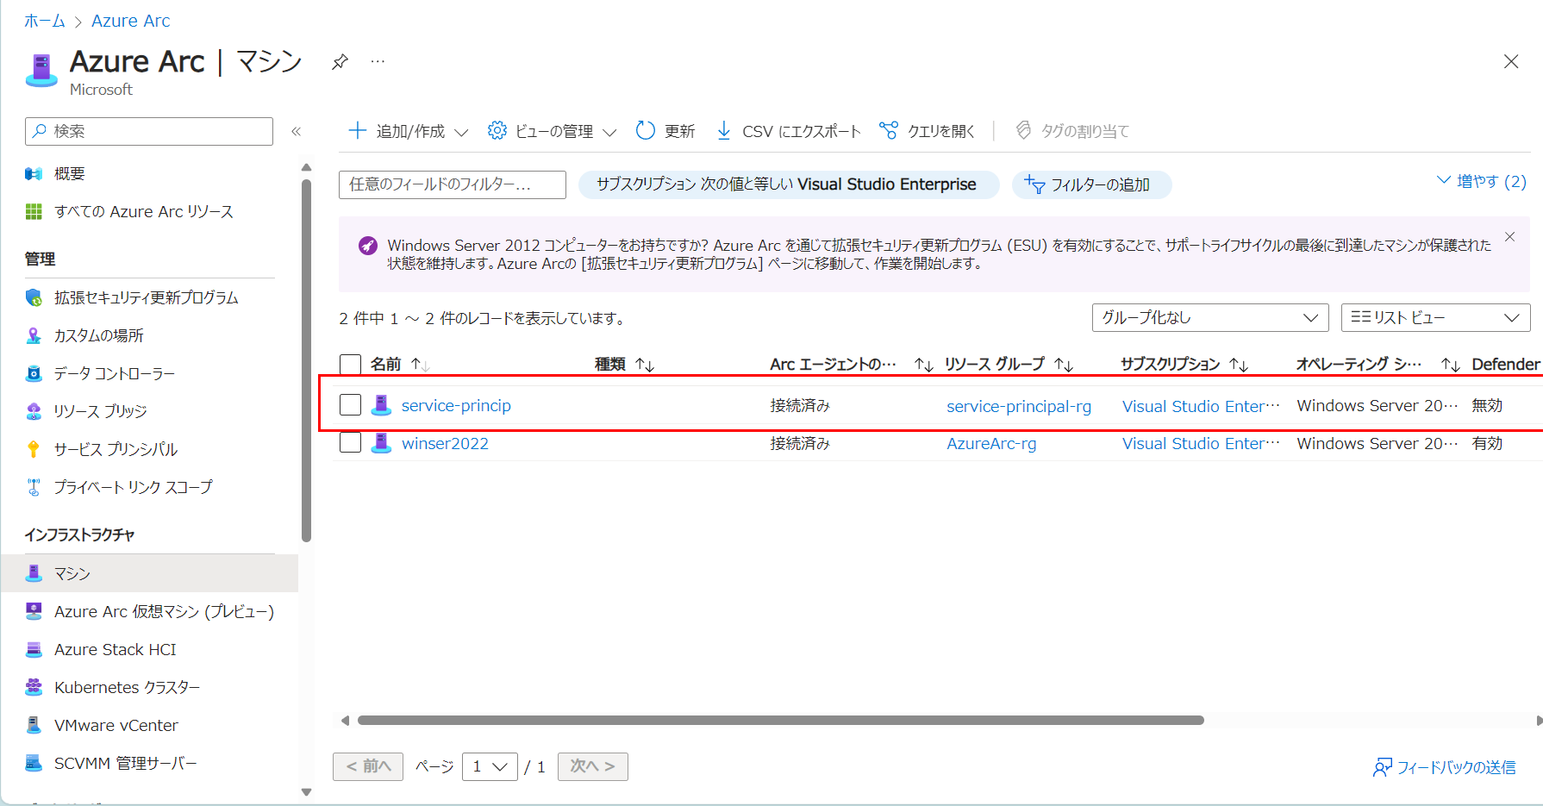Open the 追加/作成 dropdown chevron
Screen dimensions: 1543x806
(461, 132)
